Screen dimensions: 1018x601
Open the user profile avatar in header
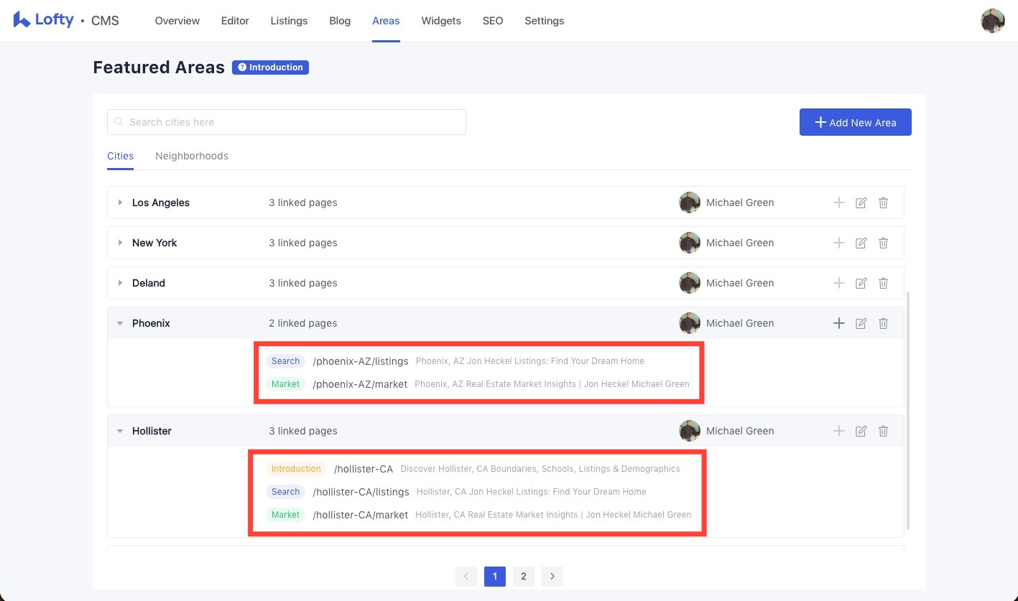click(992, 21)
